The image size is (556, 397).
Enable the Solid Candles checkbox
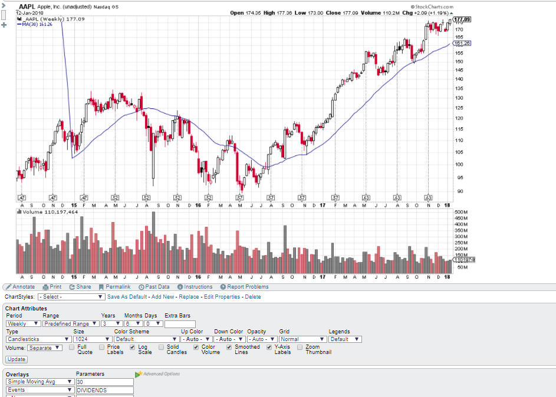pyautogui.click(x=162, y=348)
